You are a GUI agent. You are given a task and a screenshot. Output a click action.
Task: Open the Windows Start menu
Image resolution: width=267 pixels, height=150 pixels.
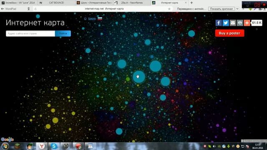coord(5,146)
